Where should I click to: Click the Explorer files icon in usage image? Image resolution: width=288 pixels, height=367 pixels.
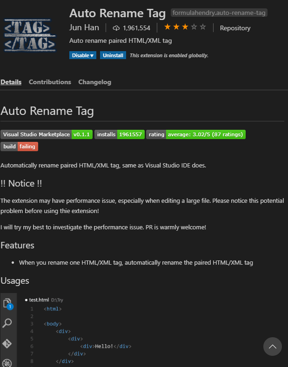(x=8, y=304)
